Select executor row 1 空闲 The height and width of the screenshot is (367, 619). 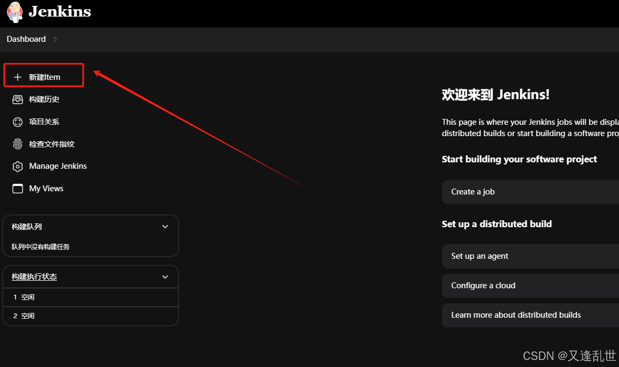[x=91, y=297]
